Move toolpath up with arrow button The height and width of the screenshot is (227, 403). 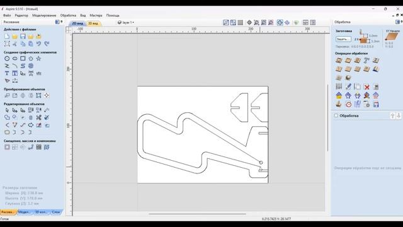click(392, 116)
